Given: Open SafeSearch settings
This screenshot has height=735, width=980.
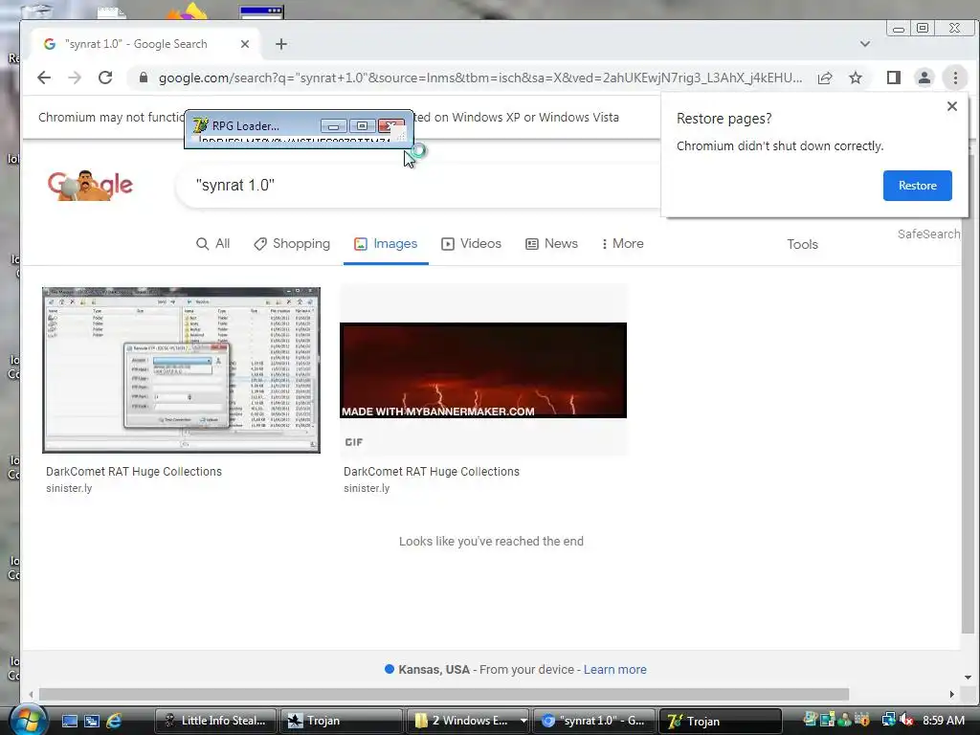Looking at the screenshot, I should pos(928,234).
